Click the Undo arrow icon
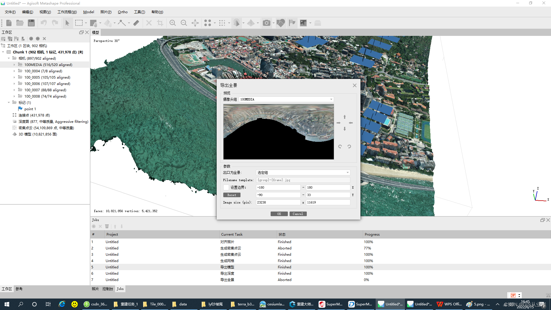Image resolution: width=551 pixels, height=310 pixels. point(44,23)
